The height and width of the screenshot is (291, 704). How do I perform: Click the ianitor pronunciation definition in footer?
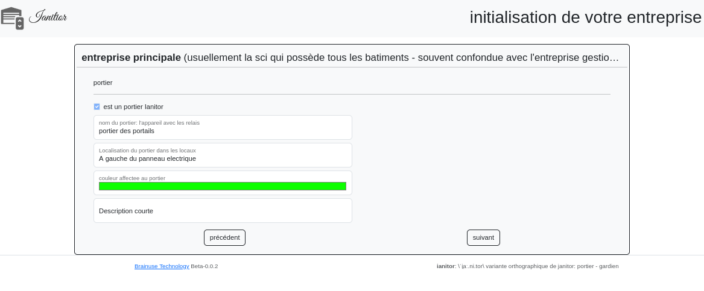(x=528, y=266)
